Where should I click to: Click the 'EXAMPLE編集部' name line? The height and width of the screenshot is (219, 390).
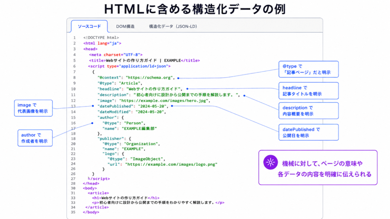[129, 129]
